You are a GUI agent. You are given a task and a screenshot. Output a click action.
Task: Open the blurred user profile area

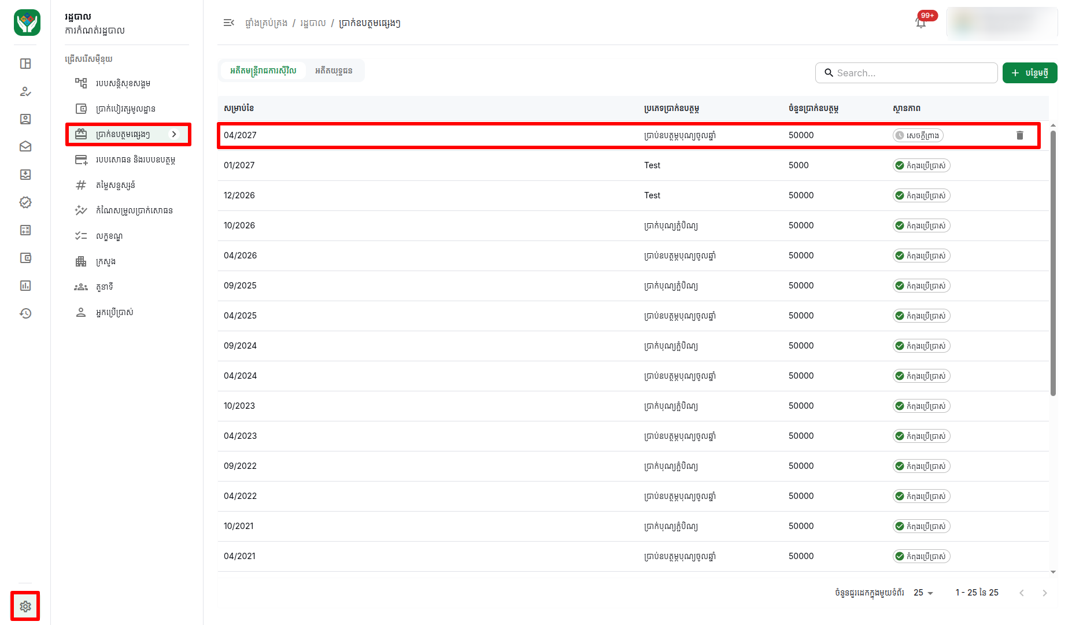point(1002,23)
